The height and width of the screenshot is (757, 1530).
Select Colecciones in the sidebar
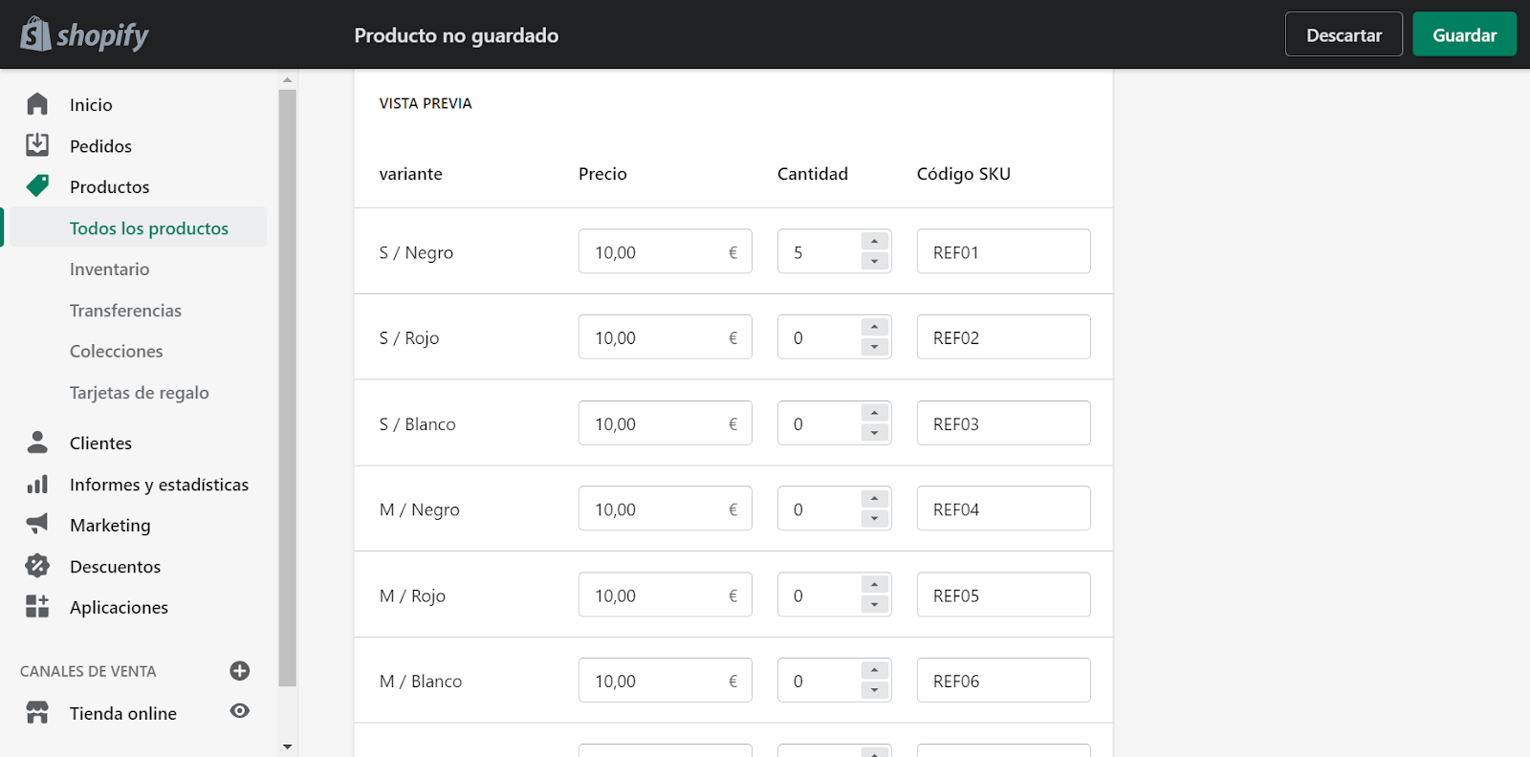click(x=116, y=352)
